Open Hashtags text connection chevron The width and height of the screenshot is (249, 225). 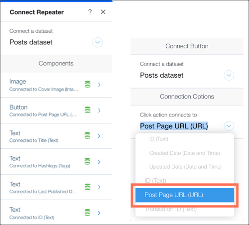pos(99,162)
